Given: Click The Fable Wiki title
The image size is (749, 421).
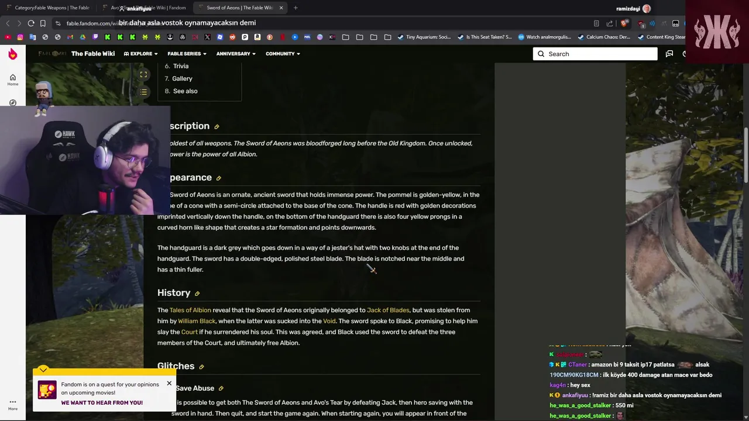Looking at the screenshot, I should tap(93, 54).
